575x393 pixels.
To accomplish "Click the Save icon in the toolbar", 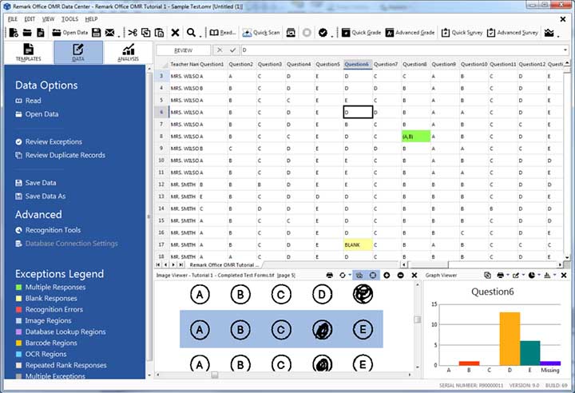I will (96, 33).
